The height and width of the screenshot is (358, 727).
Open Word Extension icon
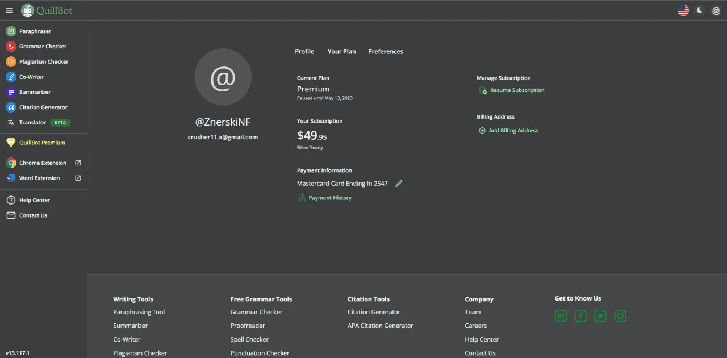point(11,178)
